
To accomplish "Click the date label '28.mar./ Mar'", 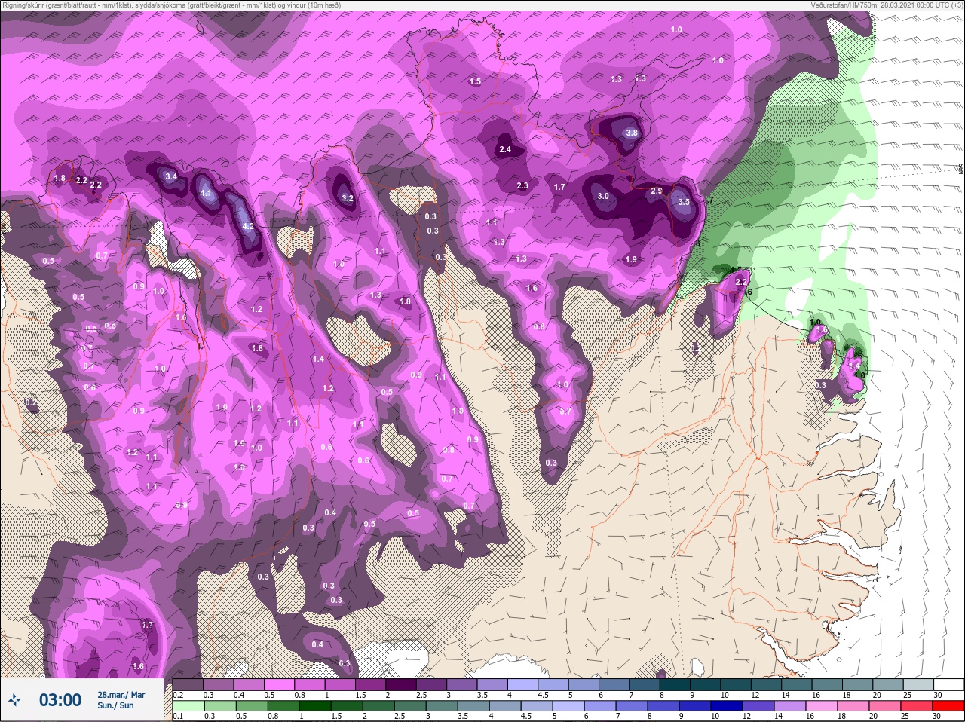I will pos(121,695).
